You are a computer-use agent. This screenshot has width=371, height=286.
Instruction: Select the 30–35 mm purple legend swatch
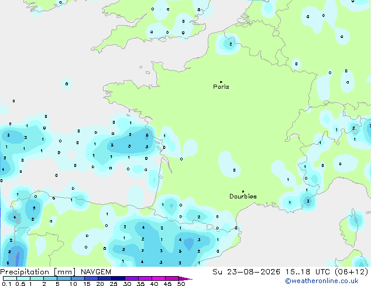click(x=132, y=278)
